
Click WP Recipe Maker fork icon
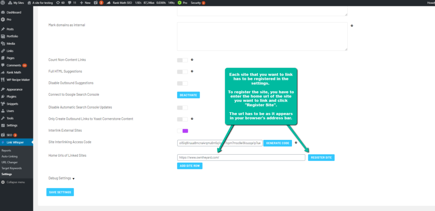click(x=3, y=80)
